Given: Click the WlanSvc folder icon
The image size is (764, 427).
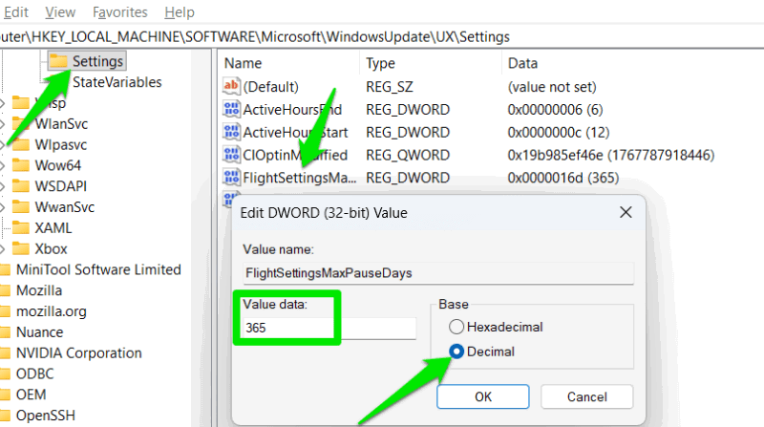Looking at the screenshot, I should click(20, 124).
